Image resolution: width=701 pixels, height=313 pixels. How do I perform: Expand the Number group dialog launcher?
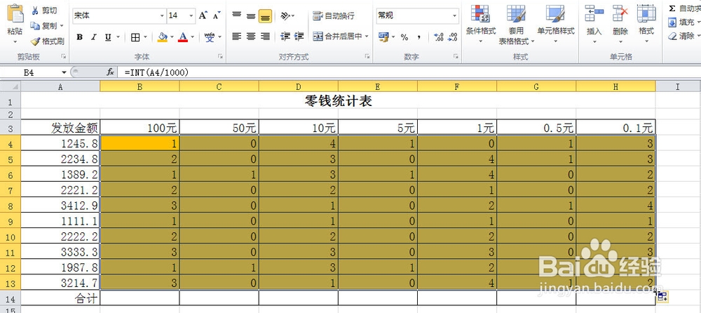(x=456, y=56)
